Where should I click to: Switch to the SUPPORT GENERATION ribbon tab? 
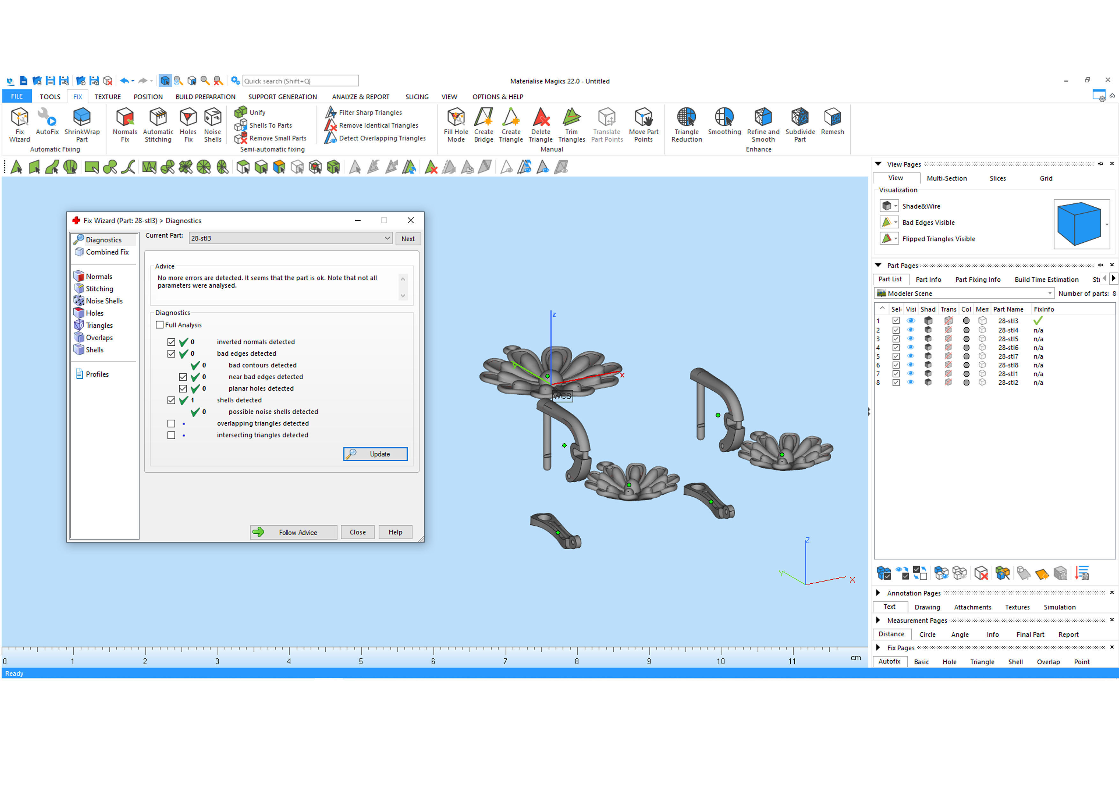pos(282,97)
